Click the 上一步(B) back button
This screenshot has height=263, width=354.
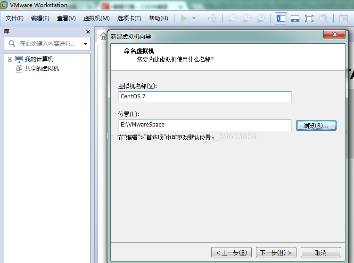click(x=231, y=252)
